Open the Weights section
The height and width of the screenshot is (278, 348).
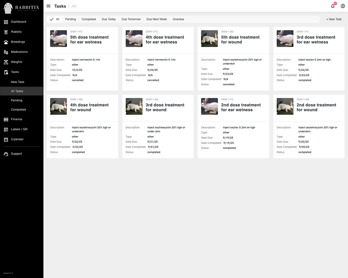click(x=17, y=62)
